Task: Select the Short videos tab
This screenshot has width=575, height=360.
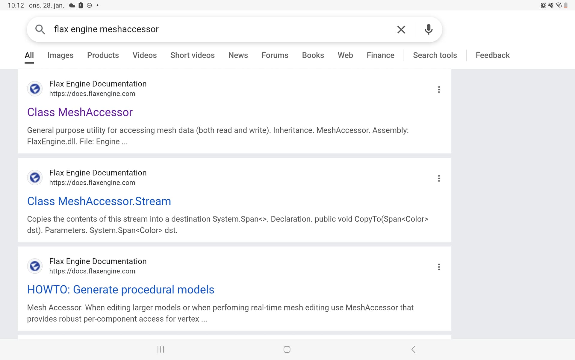Action: (192, 55)
